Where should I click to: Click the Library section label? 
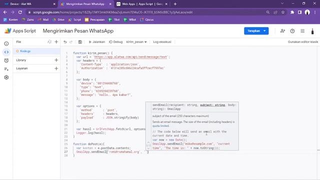pos(21,60)
